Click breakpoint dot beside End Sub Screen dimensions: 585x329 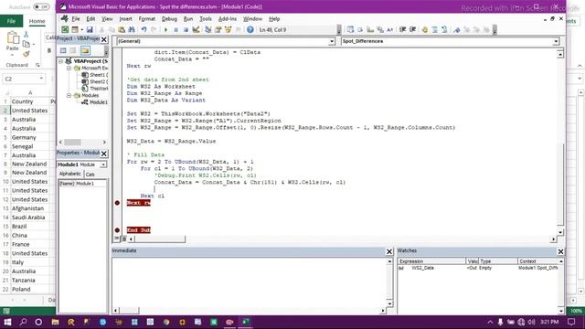(117, 230)
